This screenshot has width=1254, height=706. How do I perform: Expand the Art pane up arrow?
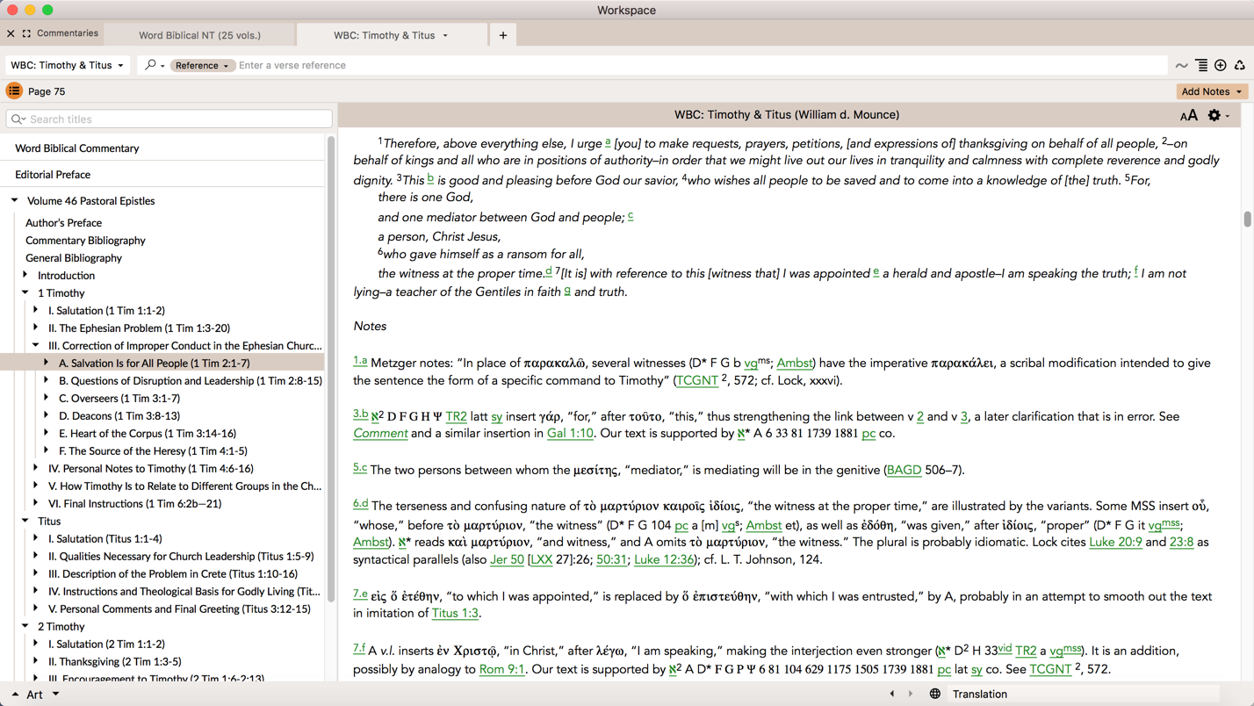15,695
